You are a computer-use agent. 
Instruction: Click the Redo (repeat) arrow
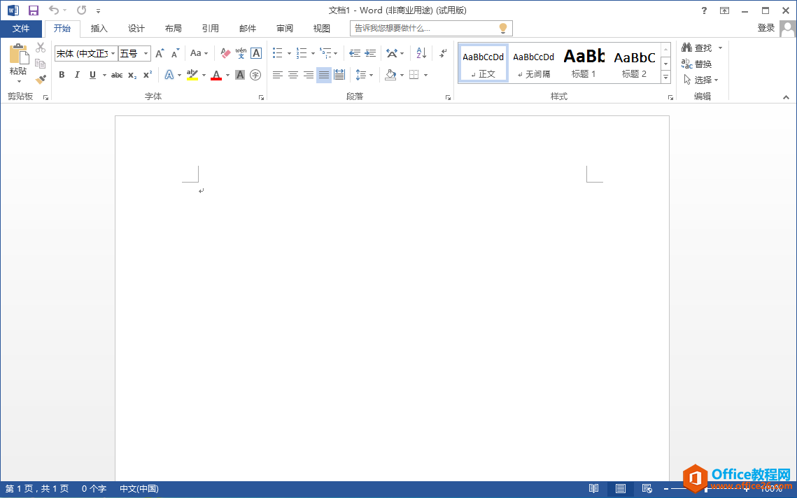[x=81, y=10]
